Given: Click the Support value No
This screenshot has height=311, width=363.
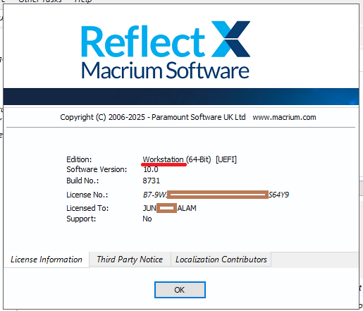Looking at the screenshot, I should tap(147, 219).
